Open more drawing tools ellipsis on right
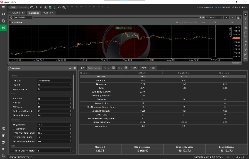This screenshot has width=249, height=159. point(246,59)
